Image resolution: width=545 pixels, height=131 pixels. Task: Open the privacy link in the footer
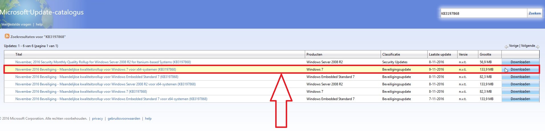coord(97,119)
